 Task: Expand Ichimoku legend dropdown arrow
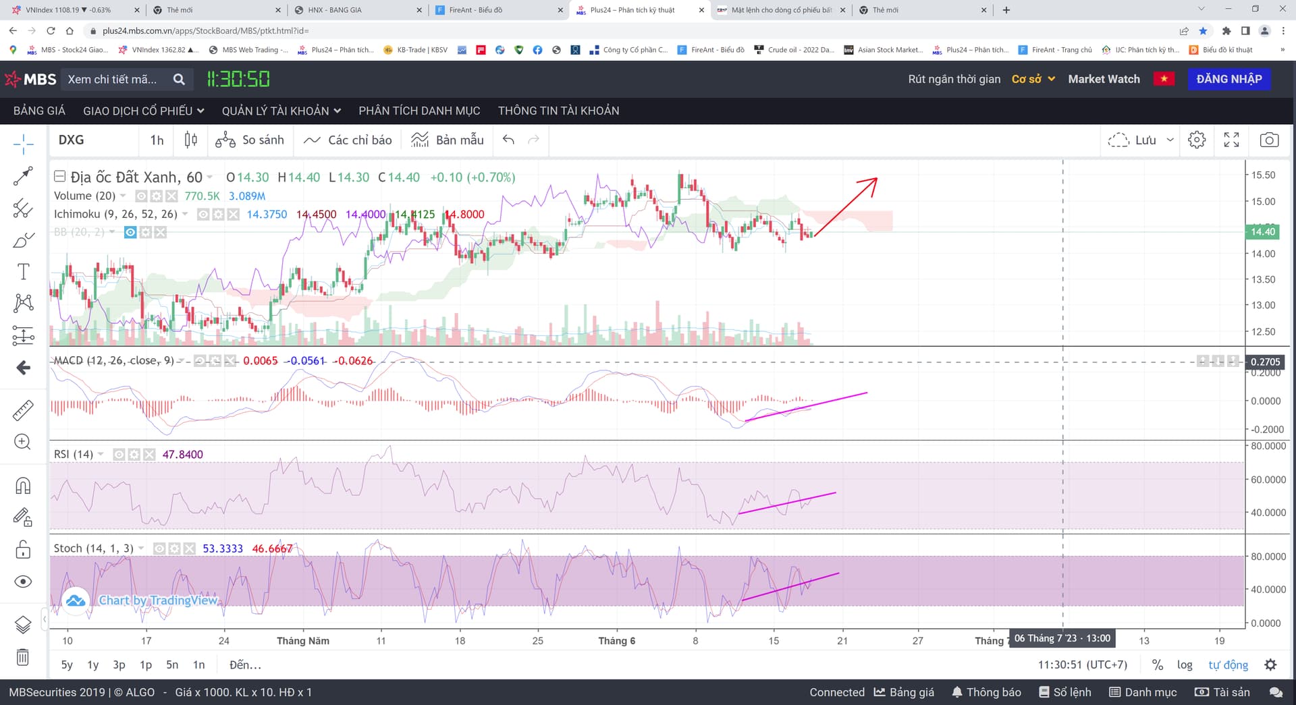[185, 214]
